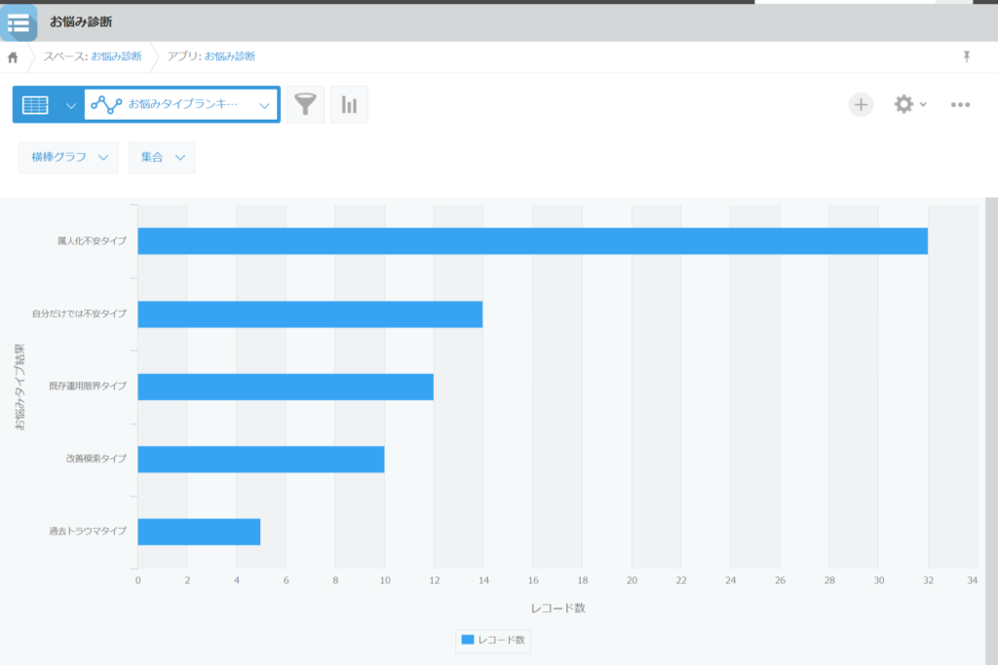
Task: Open the kintone app menu icon
Action: pos(19,21)
